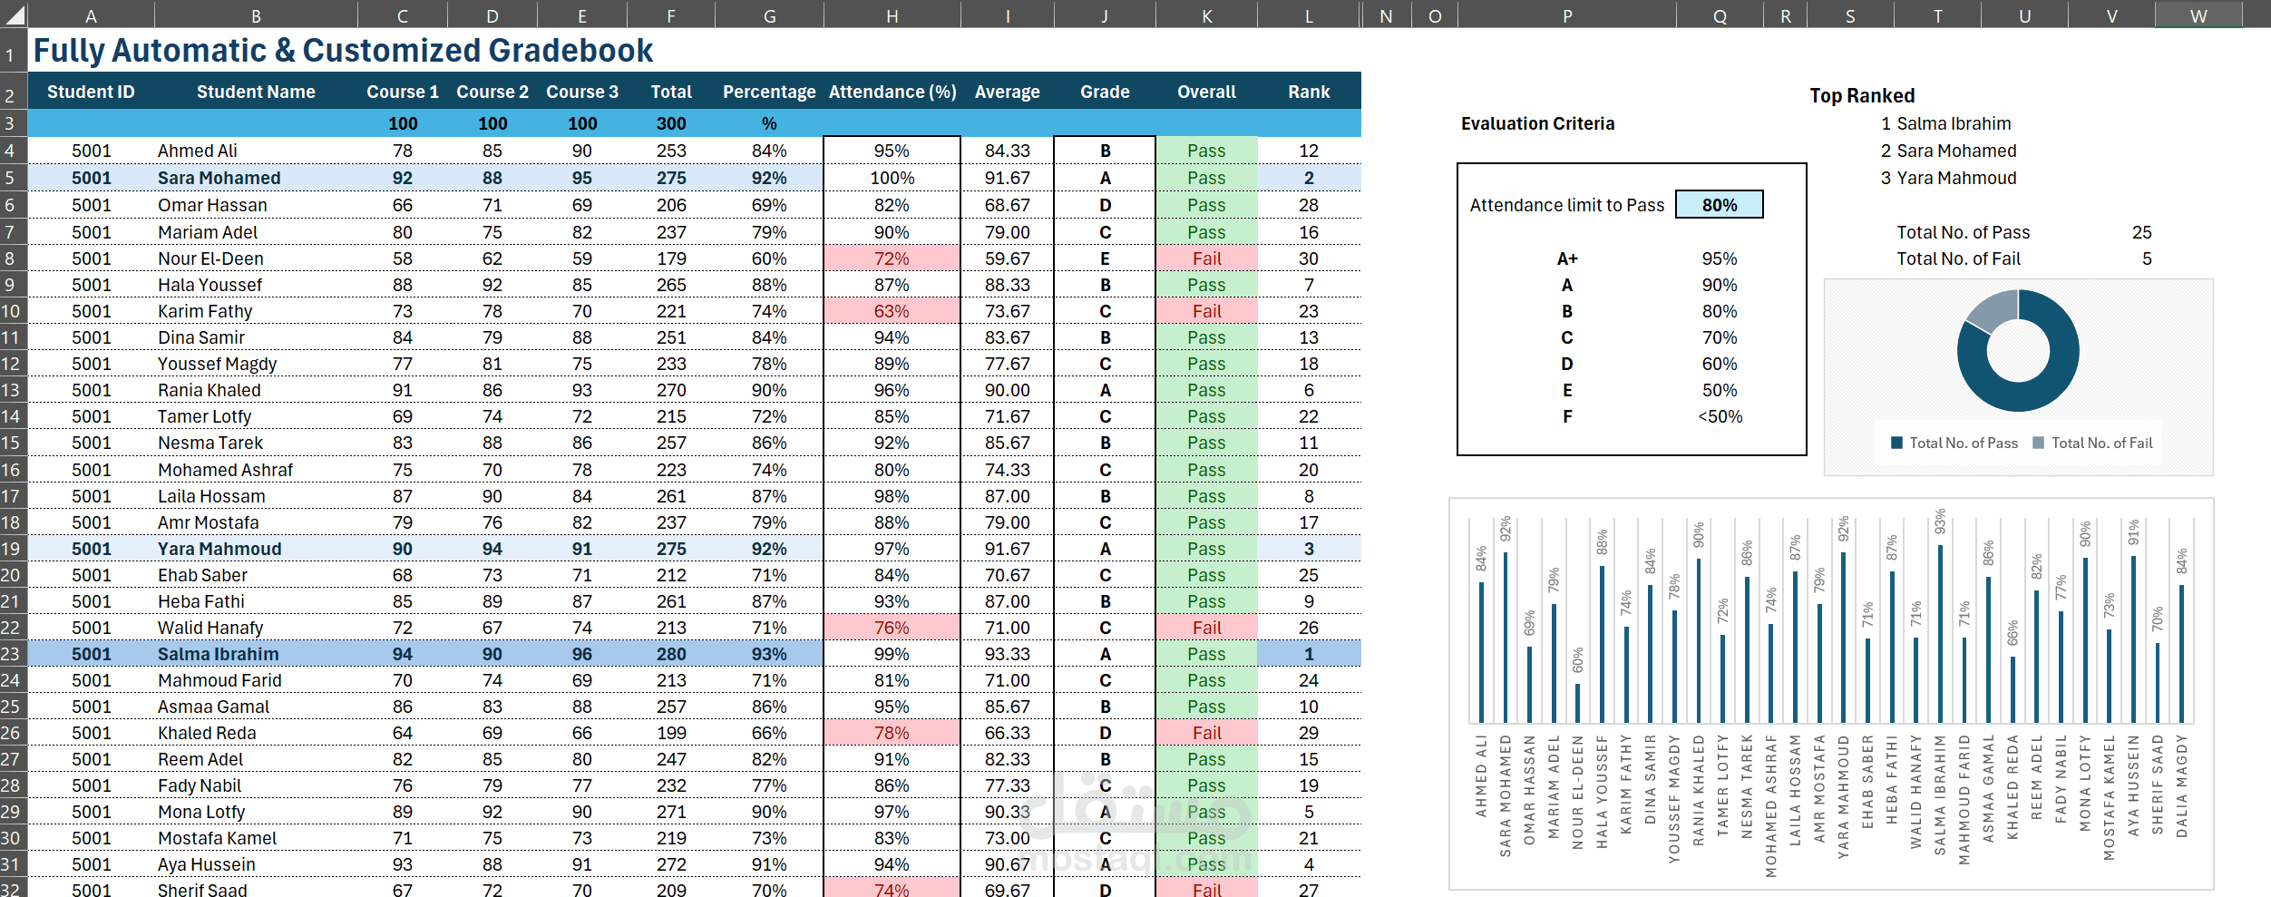Click the Attendance (%) header cell
The height and width of the screenshot is (897, 2271).
892,92
